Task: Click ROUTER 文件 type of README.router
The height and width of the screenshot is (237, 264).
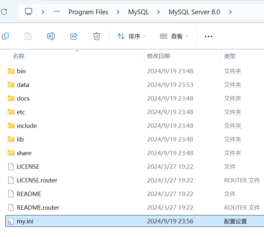Action: click(242, 207)
